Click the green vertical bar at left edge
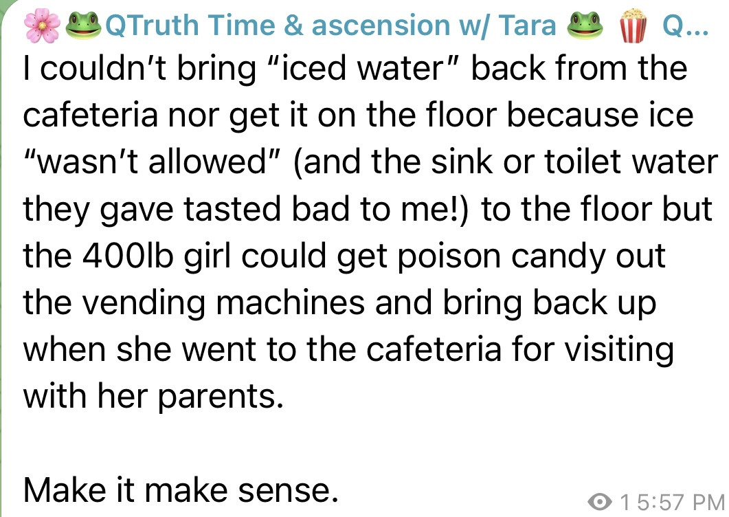The width and height of the screenshot is (729, 517). [2, 275]
